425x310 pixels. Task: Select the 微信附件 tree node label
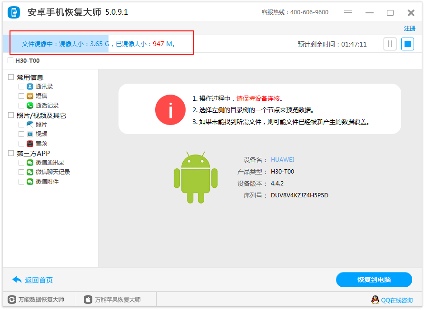coord(47,182)
